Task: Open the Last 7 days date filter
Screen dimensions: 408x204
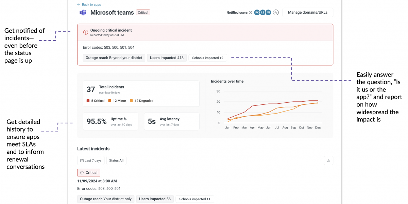Action: (91, 160)
